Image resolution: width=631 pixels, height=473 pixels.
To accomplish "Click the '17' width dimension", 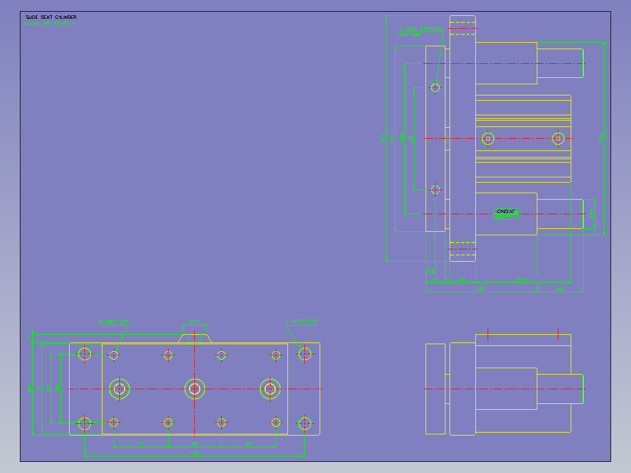I will coord(435,280).
